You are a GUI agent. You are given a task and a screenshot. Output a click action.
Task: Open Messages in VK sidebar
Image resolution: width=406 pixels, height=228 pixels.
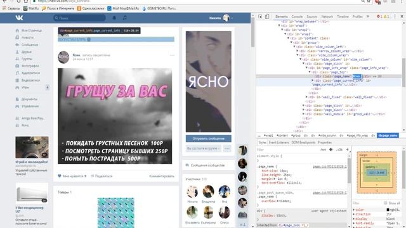30,45
